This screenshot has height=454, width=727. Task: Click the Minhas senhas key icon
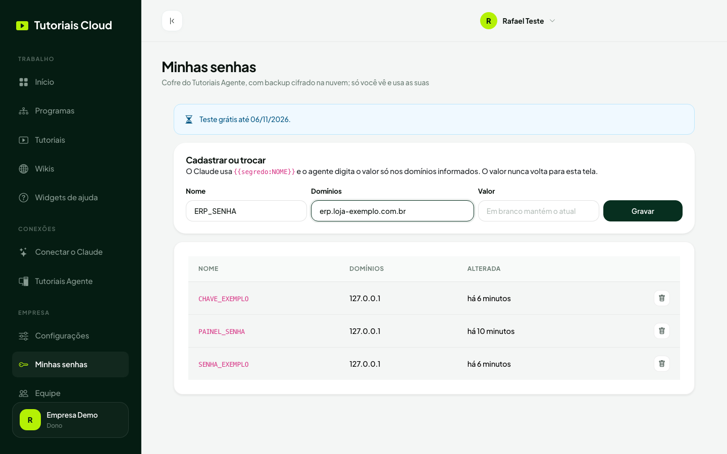[x=24, y=365]
